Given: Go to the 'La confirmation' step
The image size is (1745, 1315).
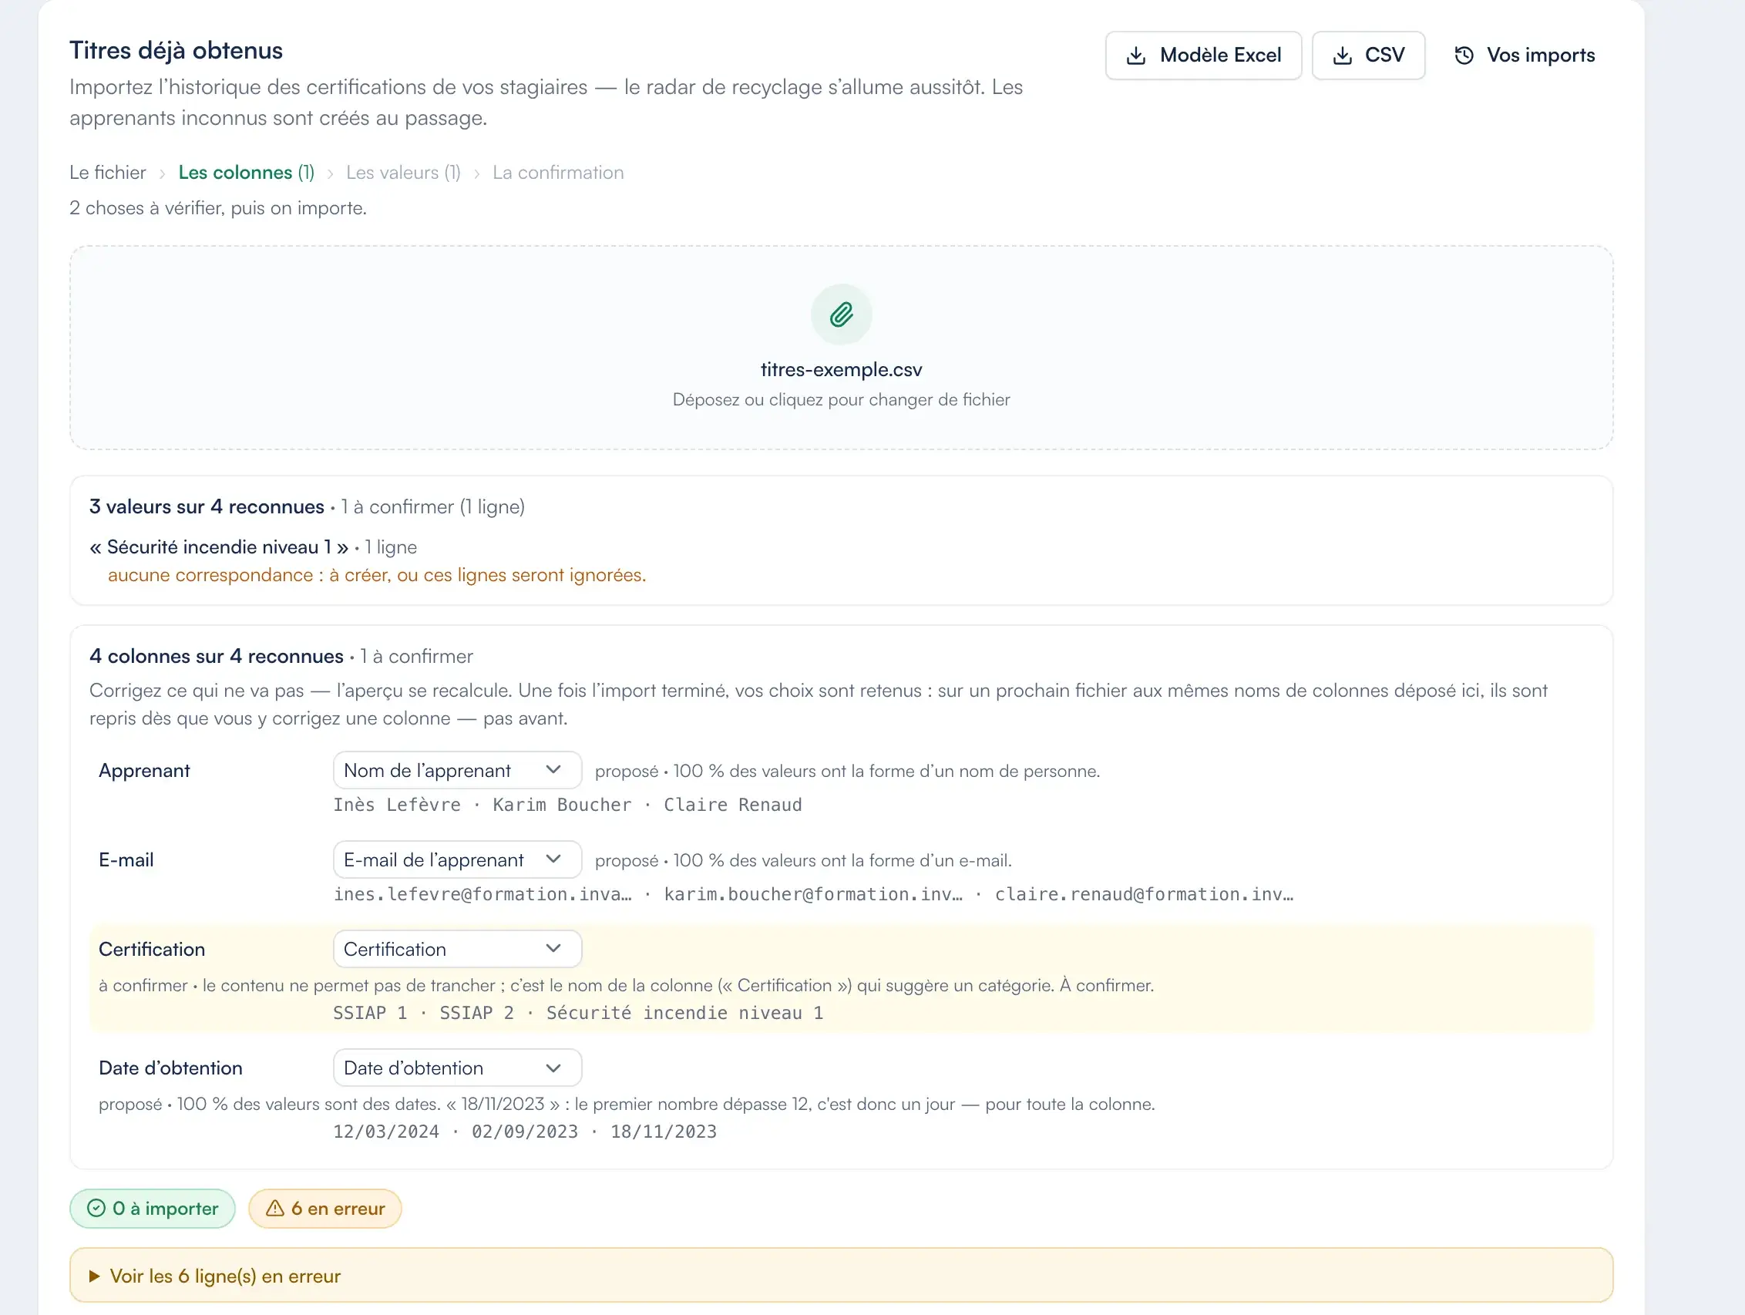Looking at the screenshot, I should [x=558, y=172].
